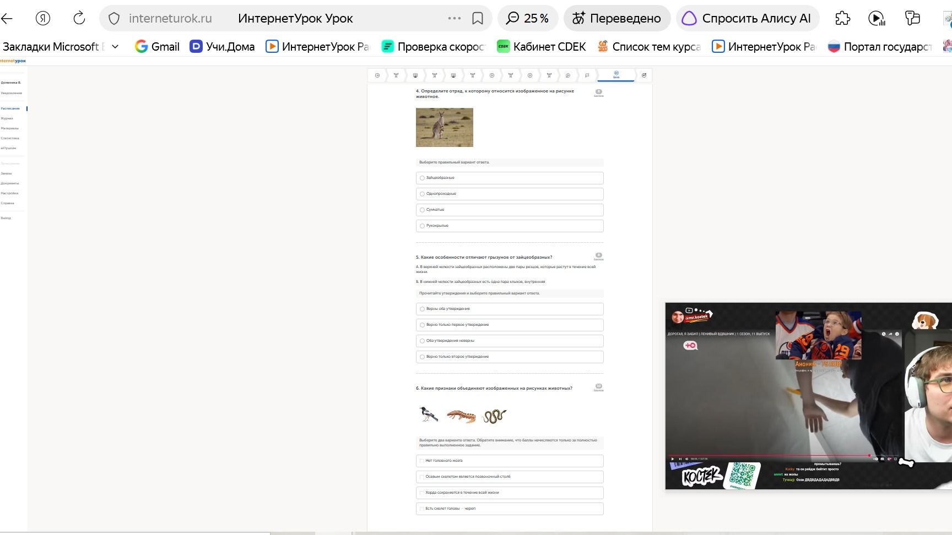Go back with the browser back arrow
This screenshot has width=952, height=535.
click(7, 19)
